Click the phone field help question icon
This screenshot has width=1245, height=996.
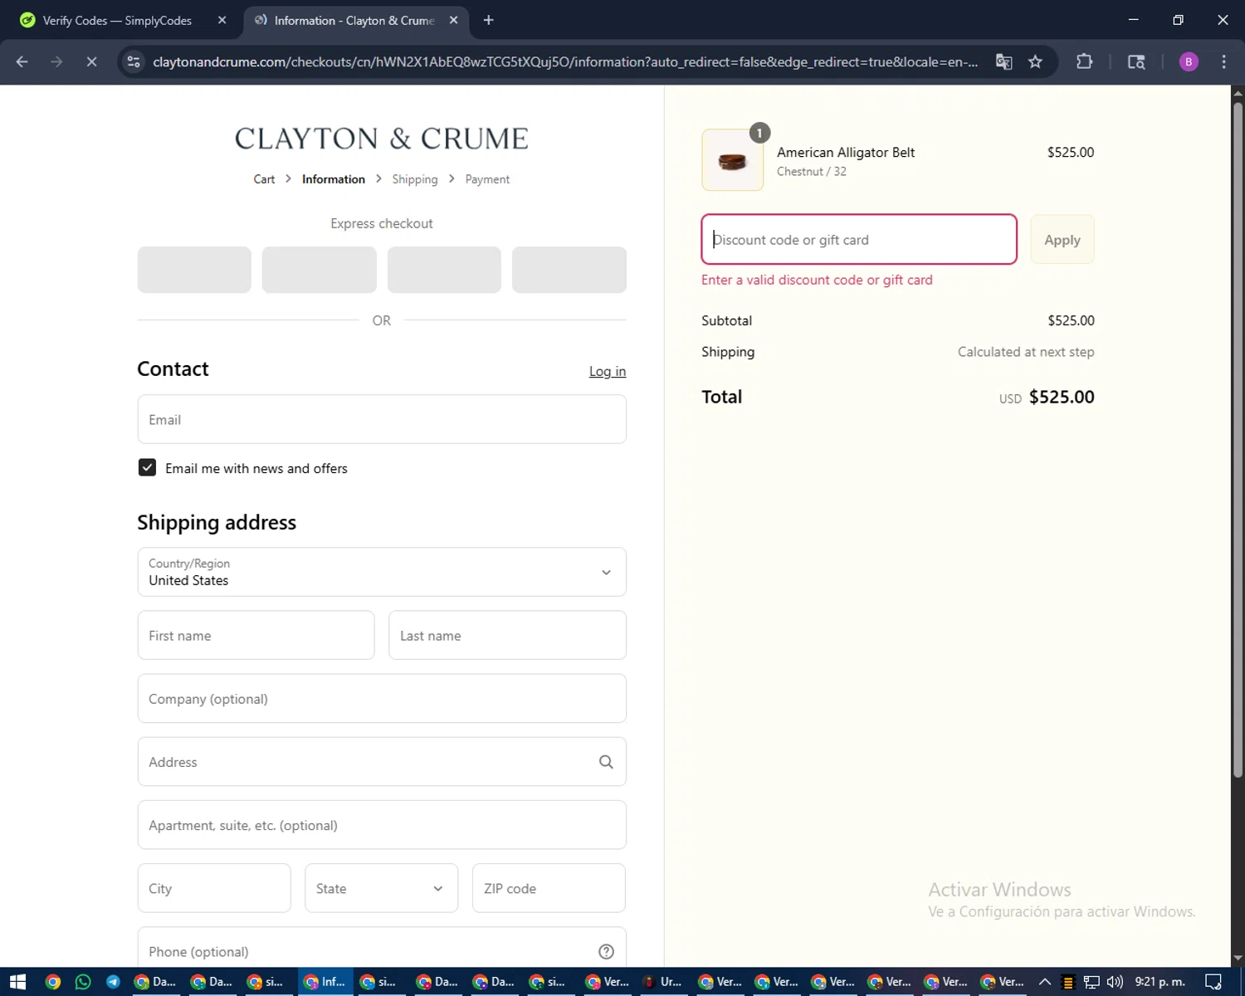606,952
